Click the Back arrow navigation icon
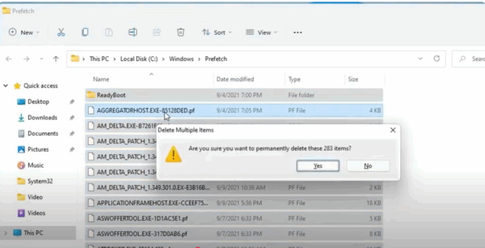Image resolution: width=485 pixels, height=248 pixels. pos(9,59)
